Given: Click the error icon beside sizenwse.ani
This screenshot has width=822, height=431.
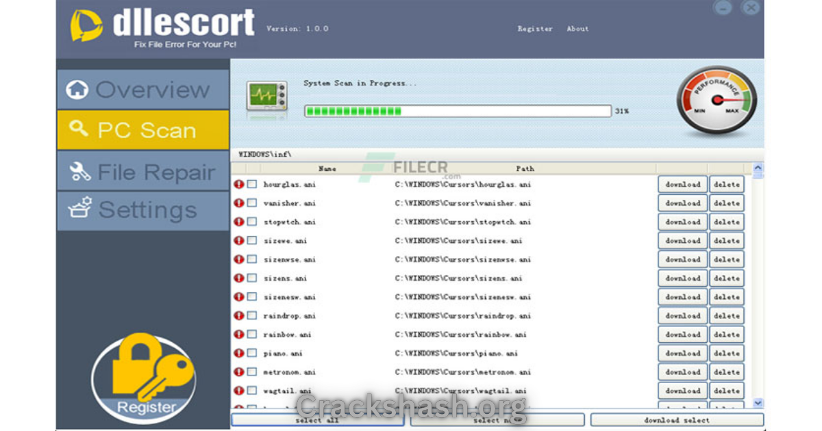Looking at the screenshot, I should (x=238, y=259).
